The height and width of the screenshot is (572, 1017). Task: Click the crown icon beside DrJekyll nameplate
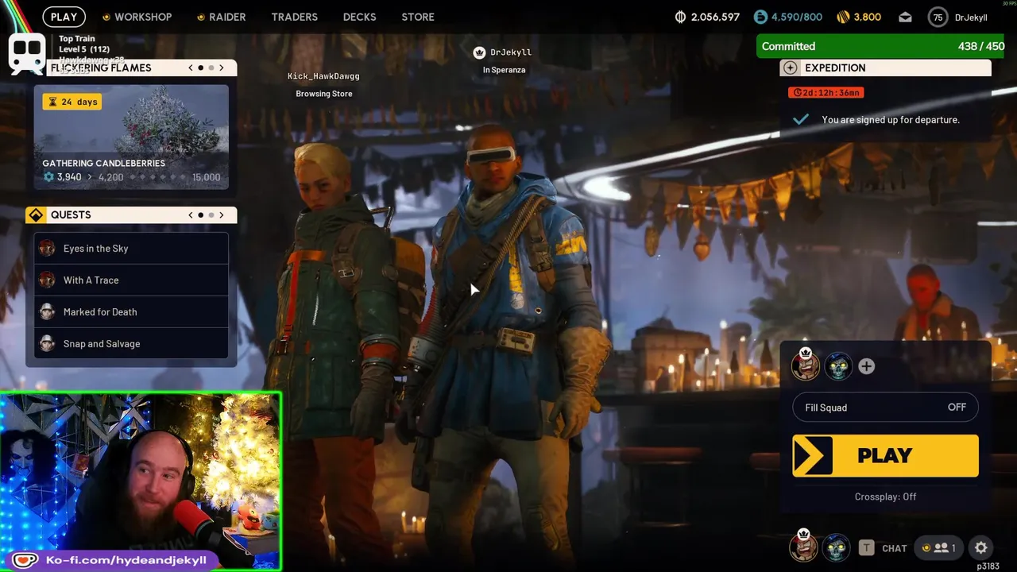pos(479,52)
